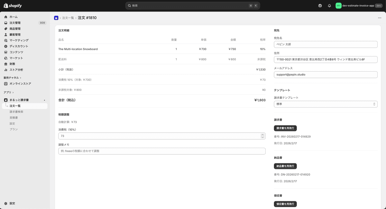Screen dimensions: 386x209
Task: Click the top search bar
Action: point(192,6)
